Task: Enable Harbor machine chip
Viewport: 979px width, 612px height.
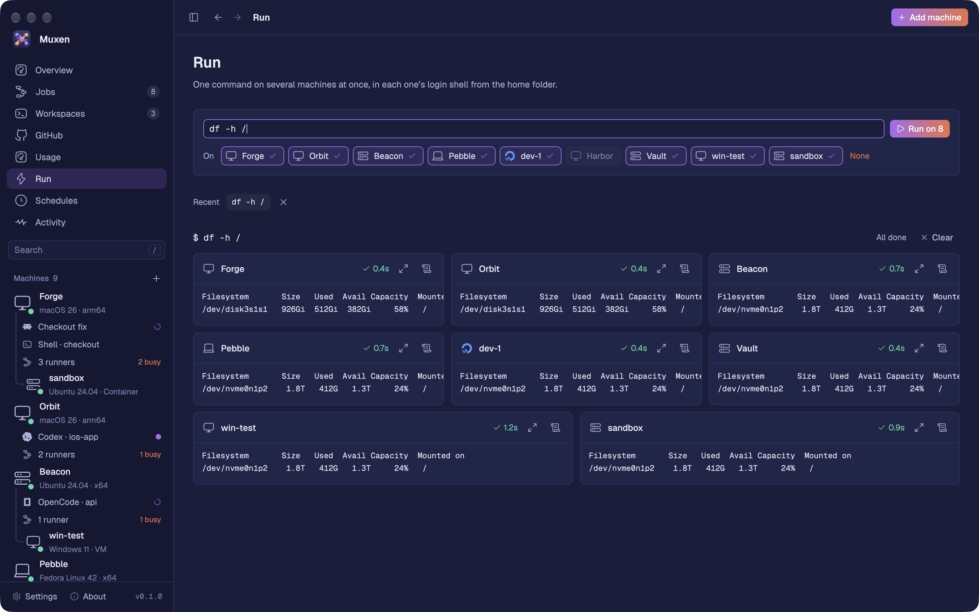Action: [x=594, y=156]
